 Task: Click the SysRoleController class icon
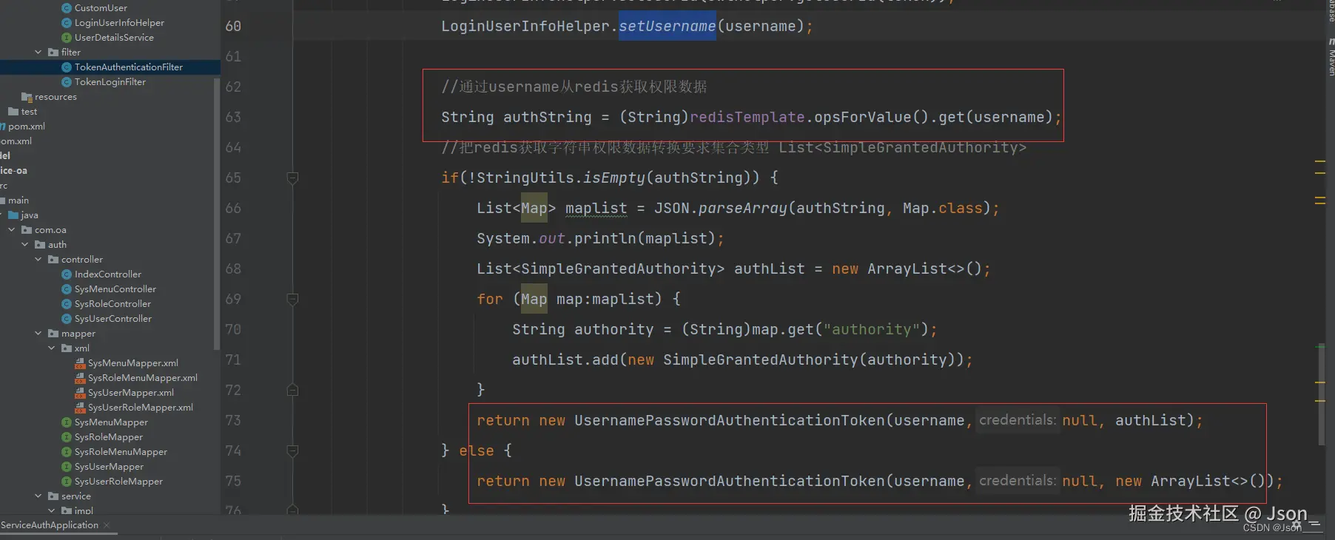tap(67, 304)
